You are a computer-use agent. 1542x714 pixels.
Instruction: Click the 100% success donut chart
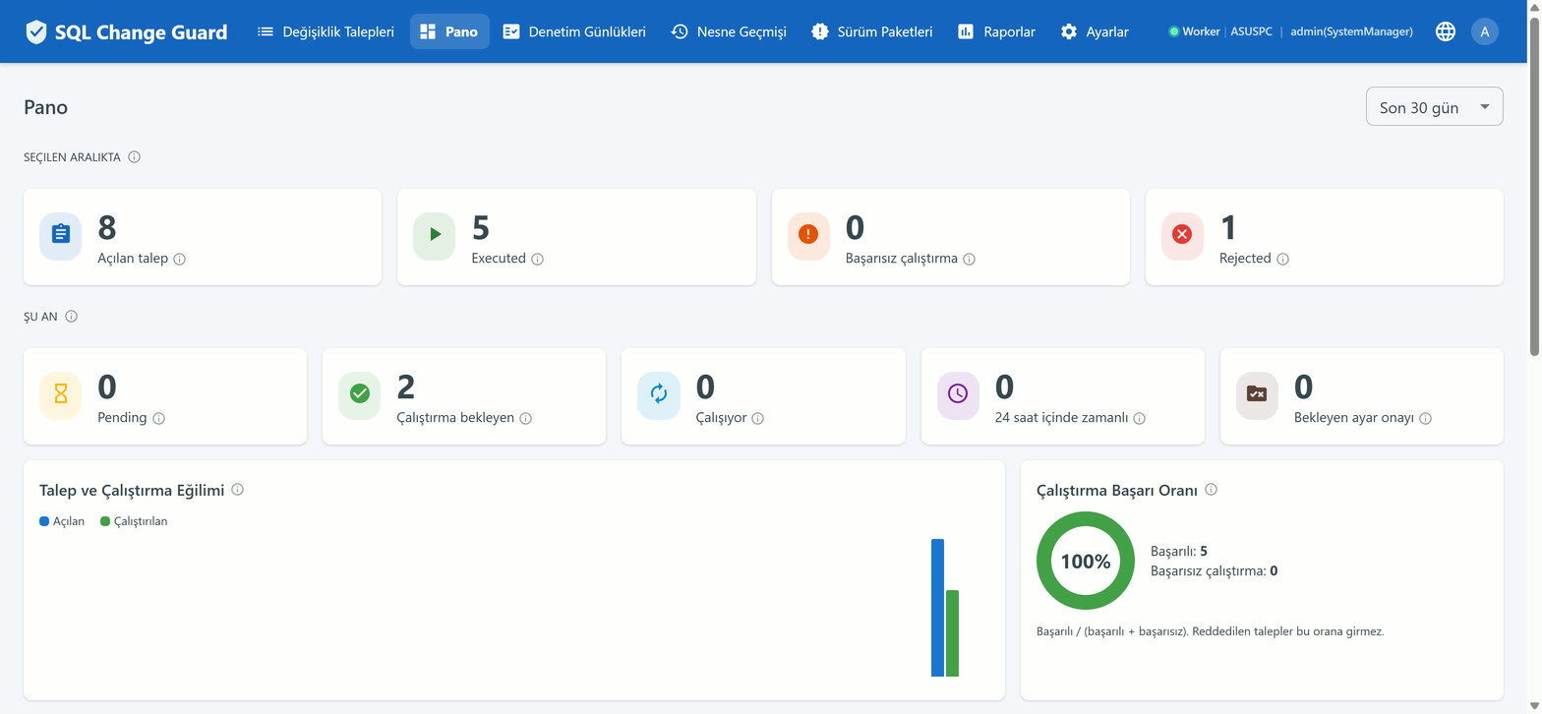click(1086, 562)
